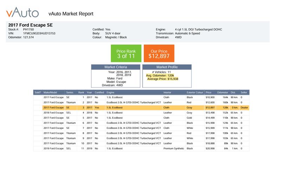This screenshot has width=281, height=170.
Task: Click the "Premium Synthetic" interior cell
Action: click(174, 149)
